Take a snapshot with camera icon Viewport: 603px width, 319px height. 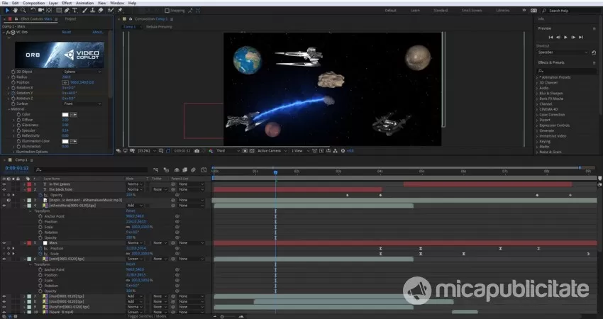pos(197,151)
